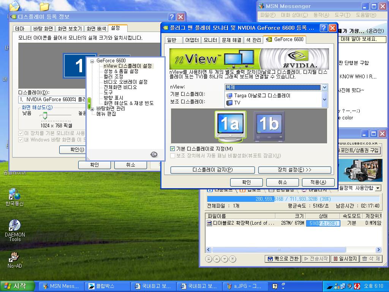Select the 1b secondary TV monitor icon
The image size is (389, 292).
pyautogui.click(x=269, y=126)
